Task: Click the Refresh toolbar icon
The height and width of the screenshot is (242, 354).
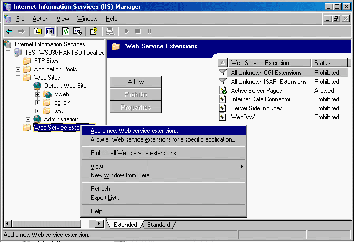Action: point(66,31)
